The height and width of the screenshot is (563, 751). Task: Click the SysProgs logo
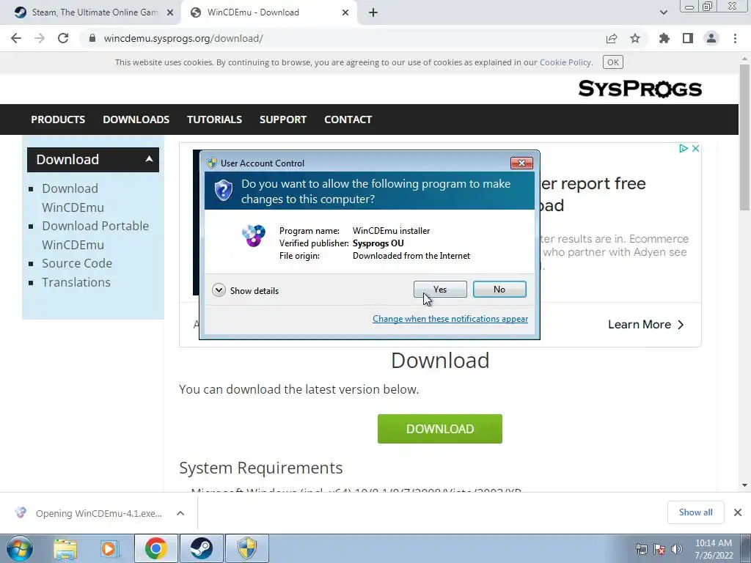640,89
